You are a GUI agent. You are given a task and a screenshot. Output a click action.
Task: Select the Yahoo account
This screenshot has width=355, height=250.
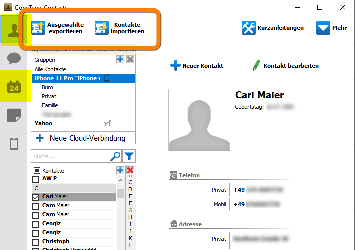pos(43,123)
